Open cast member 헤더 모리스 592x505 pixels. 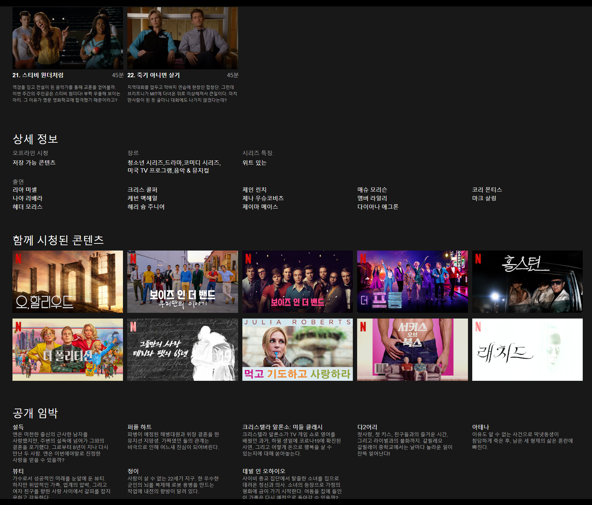click(27, 207)
